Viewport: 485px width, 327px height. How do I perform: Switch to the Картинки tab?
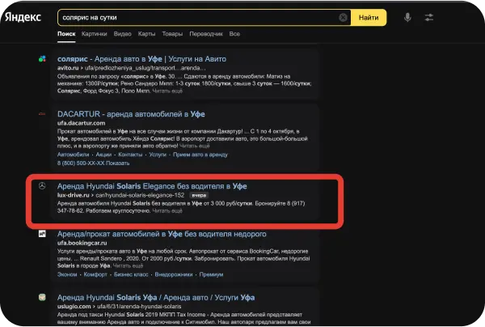tap(94, 34)
